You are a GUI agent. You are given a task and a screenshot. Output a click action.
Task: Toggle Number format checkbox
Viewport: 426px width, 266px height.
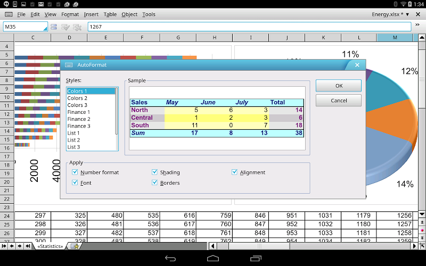click(75, 172)
